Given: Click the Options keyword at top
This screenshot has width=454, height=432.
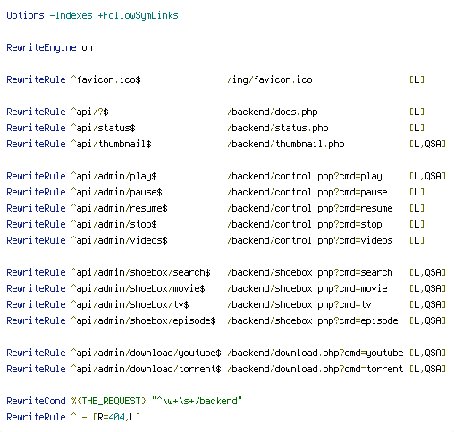Looking at the screenshot, I should coord(25,15).
